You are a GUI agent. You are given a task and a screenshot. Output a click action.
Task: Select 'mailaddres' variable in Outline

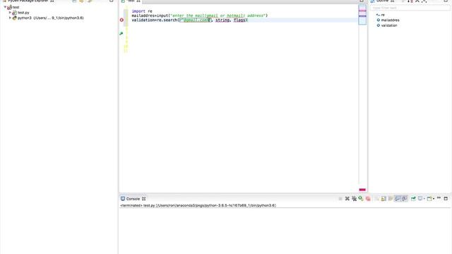[x=388, y=20]
